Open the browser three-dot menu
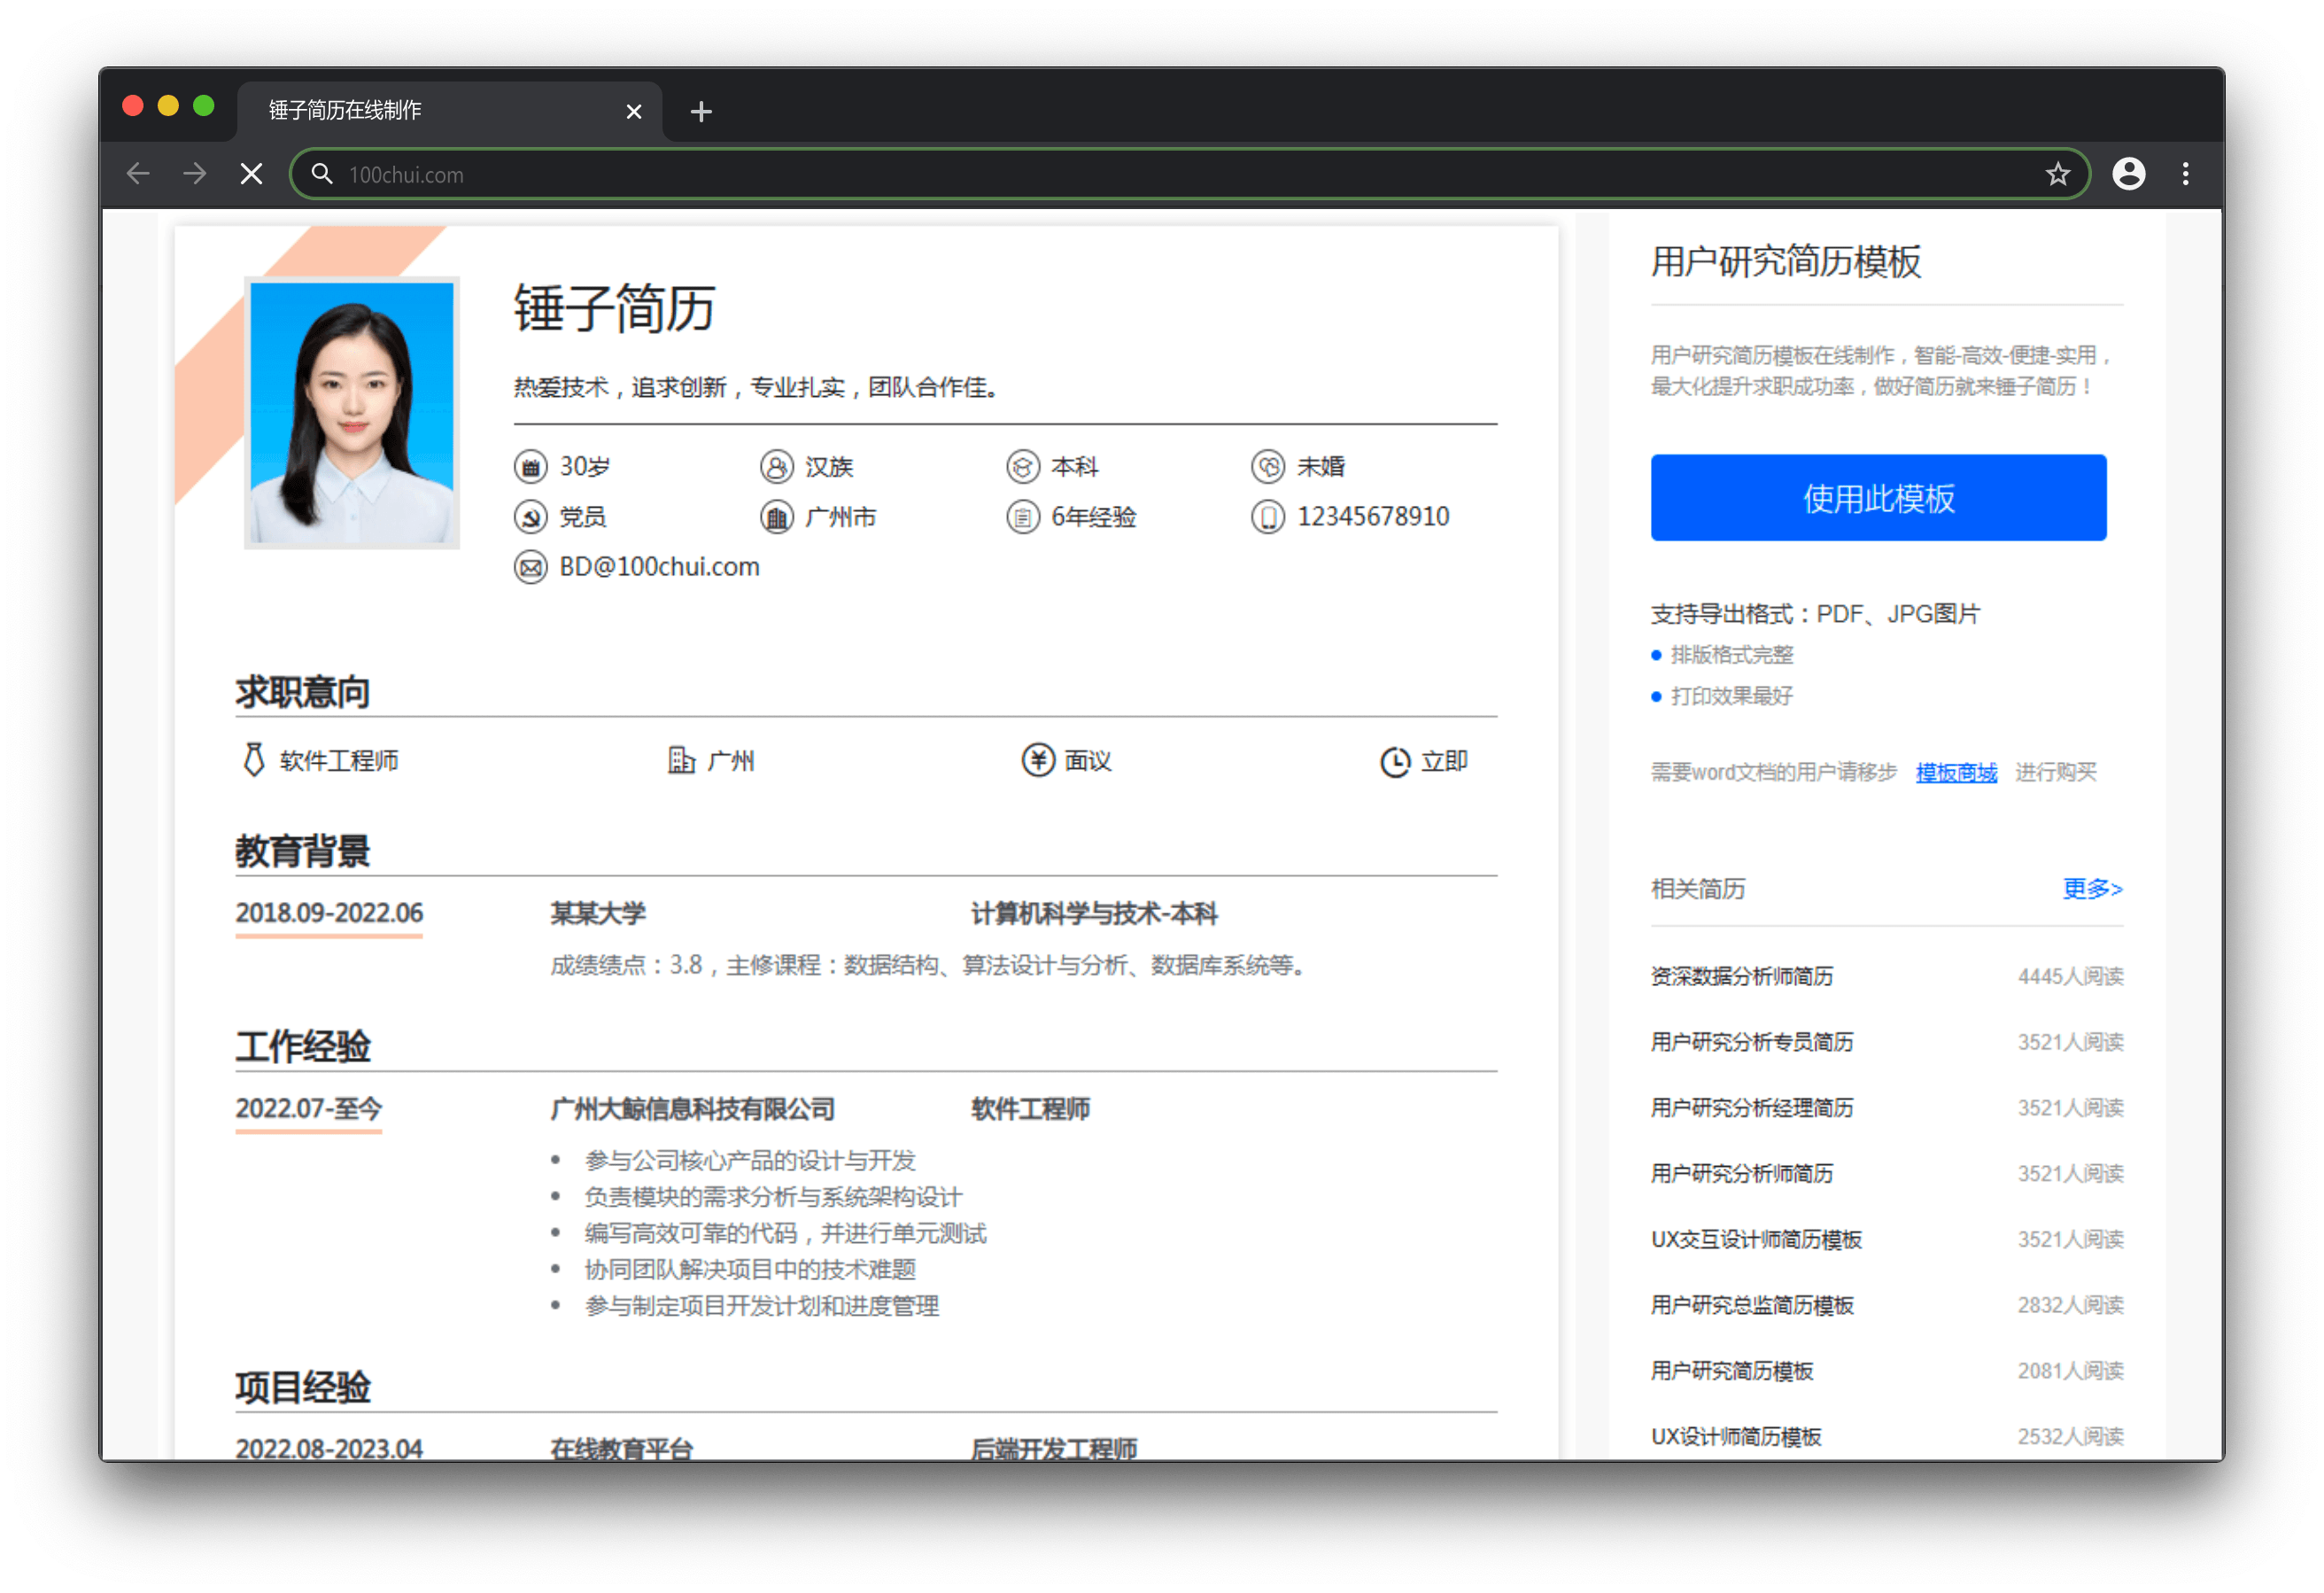This screenshot has width=2324, height=1593. (x=2185, y=175)
